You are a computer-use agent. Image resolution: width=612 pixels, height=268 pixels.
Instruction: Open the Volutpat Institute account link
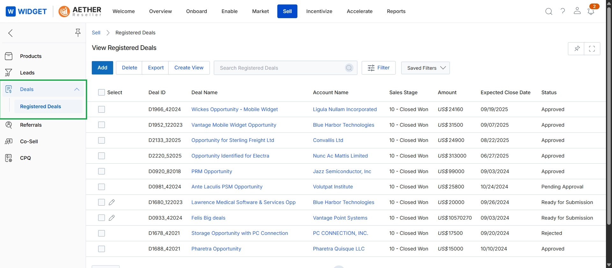333,187
